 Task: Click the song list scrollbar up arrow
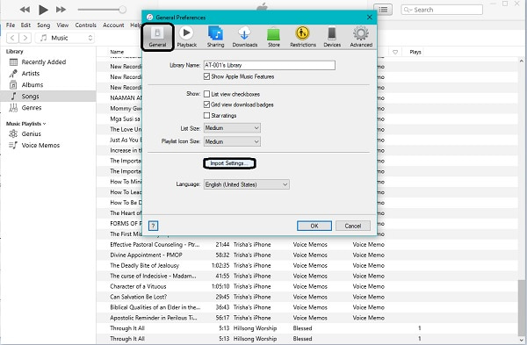pyautogui.click(x=521, y=61)
